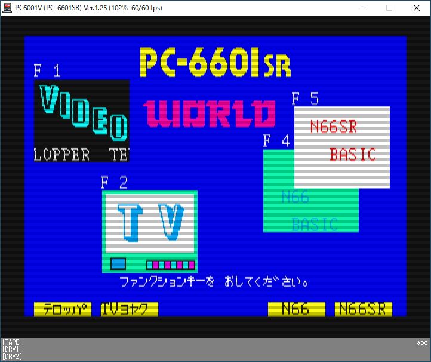The height and width of the screenshot is (362, 431).
Task: Select the yellow N66SR function key label
Action: click(363, 309)
